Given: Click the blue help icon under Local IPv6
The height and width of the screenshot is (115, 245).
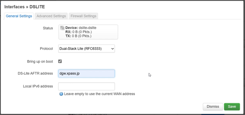Looking at the screenshot, I should [x=61, y=94].
